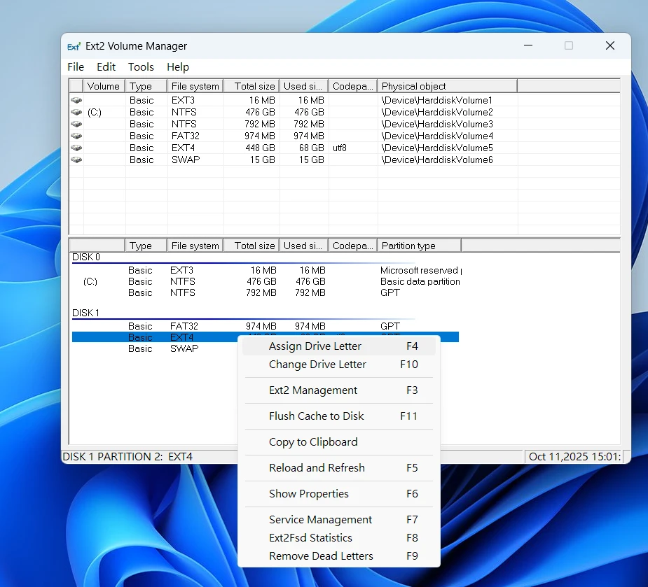
Task: Click the drive icon for the SWAP volume
Action: (x=76, y=160)
